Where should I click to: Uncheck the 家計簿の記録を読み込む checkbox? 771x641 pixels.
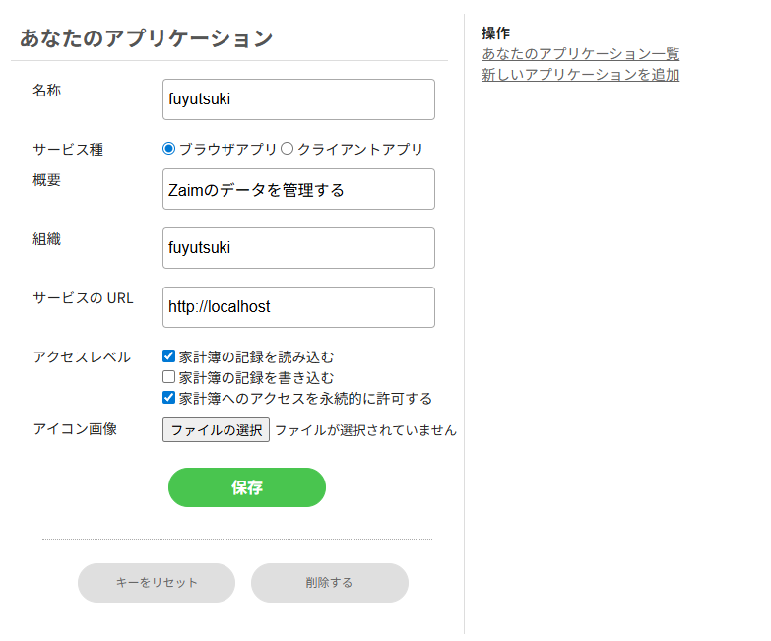[169, 356]
